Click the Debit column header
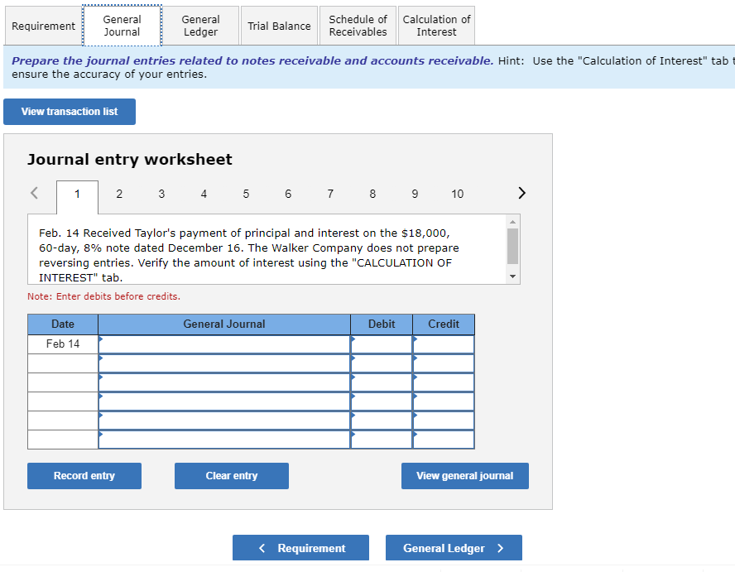Image resolution: width=735 pixels, height=572 pixels. pyautogui.click(x=382, y=324)
